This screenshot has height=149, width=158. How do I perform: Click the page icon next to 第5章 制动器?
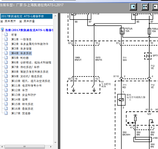coord(6,58)
